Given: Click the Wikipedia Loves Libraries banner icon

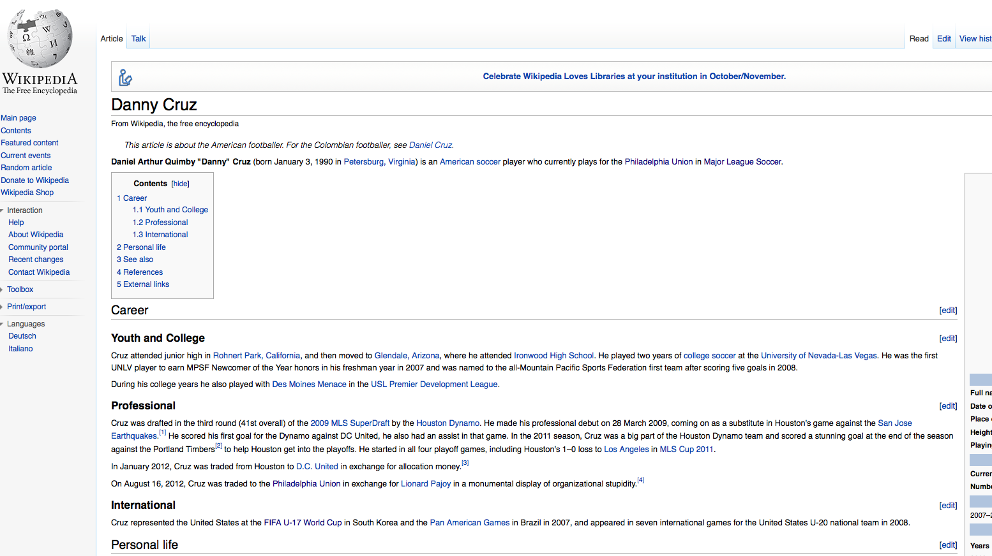Looking at the screenshot, I should pos(125,77).
